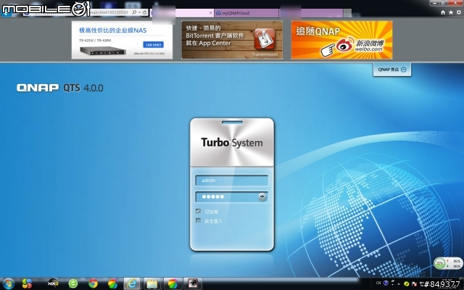Click the 1GB DDR3 blue button
Screen dimensions: 464x290
click(x=153, y=45)
